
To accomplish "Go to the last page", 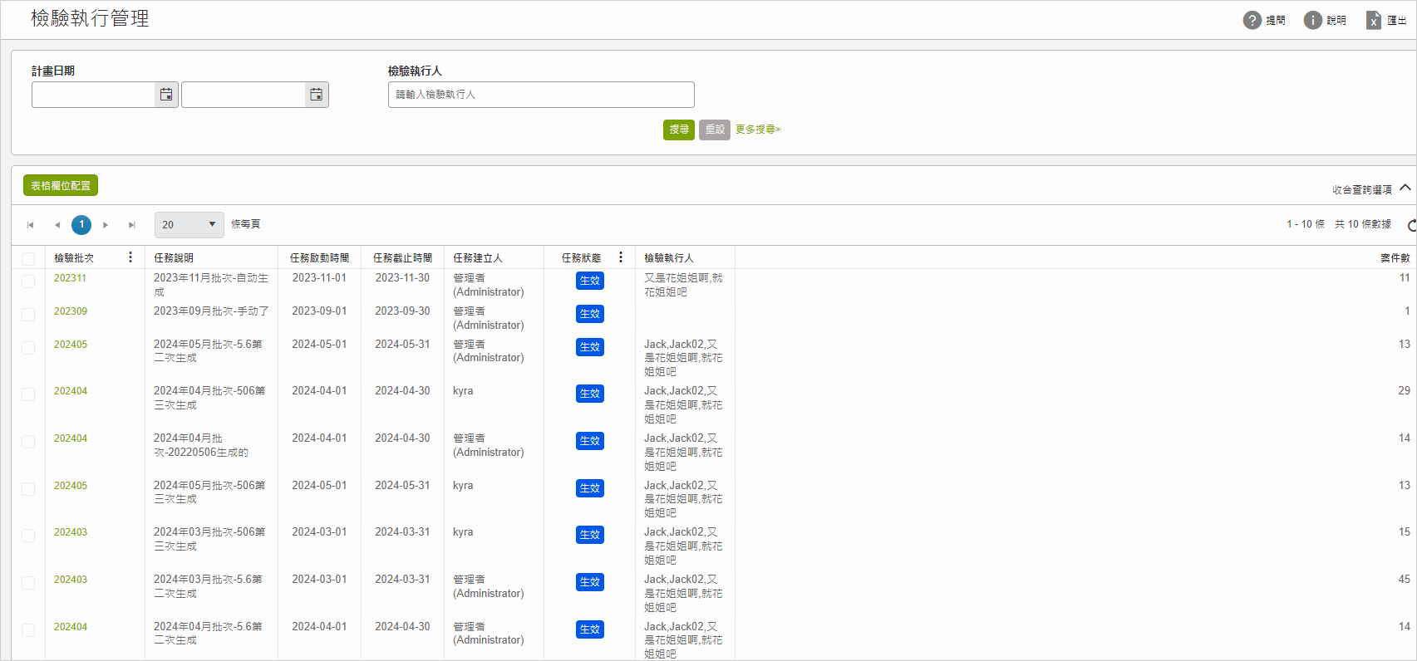I will (x=132, y=225).
